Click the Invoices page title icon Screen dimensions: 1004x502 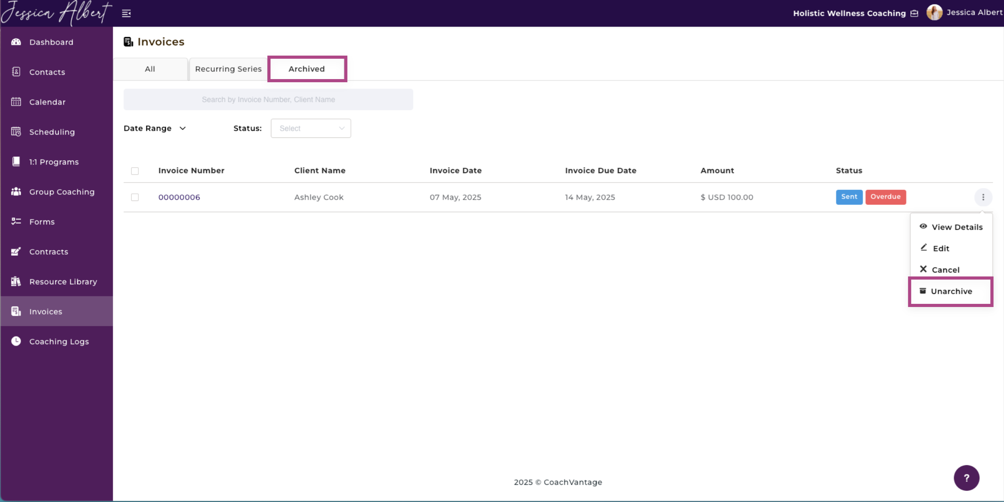(x=128, y=42)
